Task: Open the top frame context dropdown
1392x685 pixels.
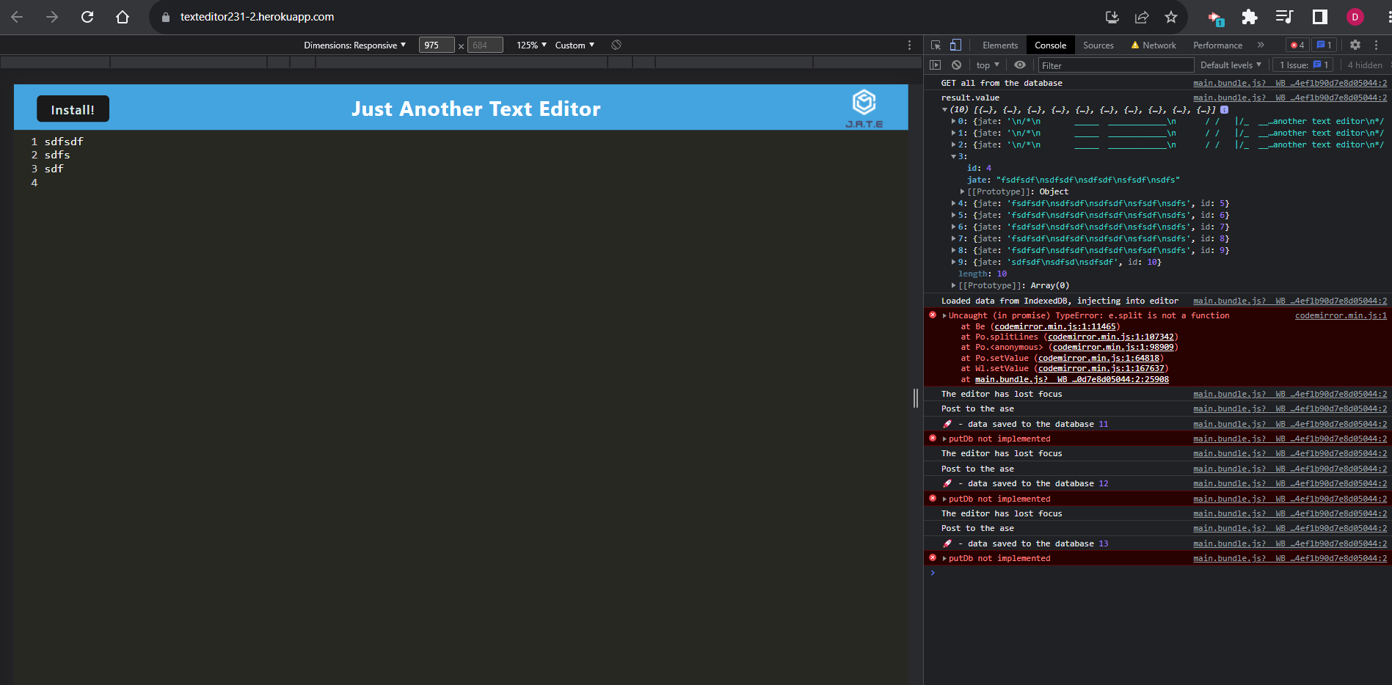Action: pyautogui.click(x=986, y=65)
